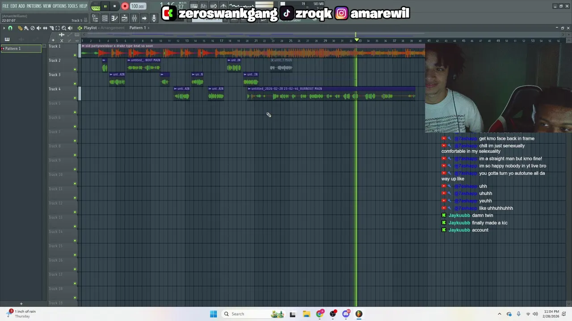Select the BURNOUT MAIN audio clip on Track 4
Image resolution: width=572 pixels, height=321 pixels.
[331, 94]
